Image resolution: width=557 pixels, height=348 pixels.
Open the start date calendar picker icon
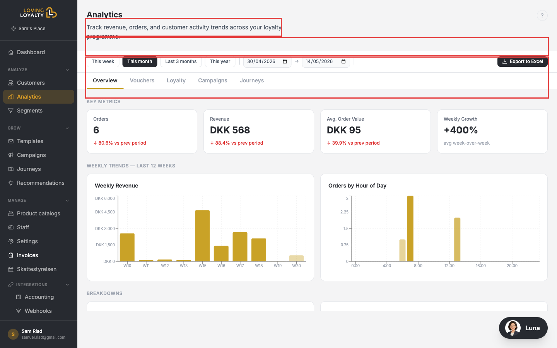[x=285, y=61]
